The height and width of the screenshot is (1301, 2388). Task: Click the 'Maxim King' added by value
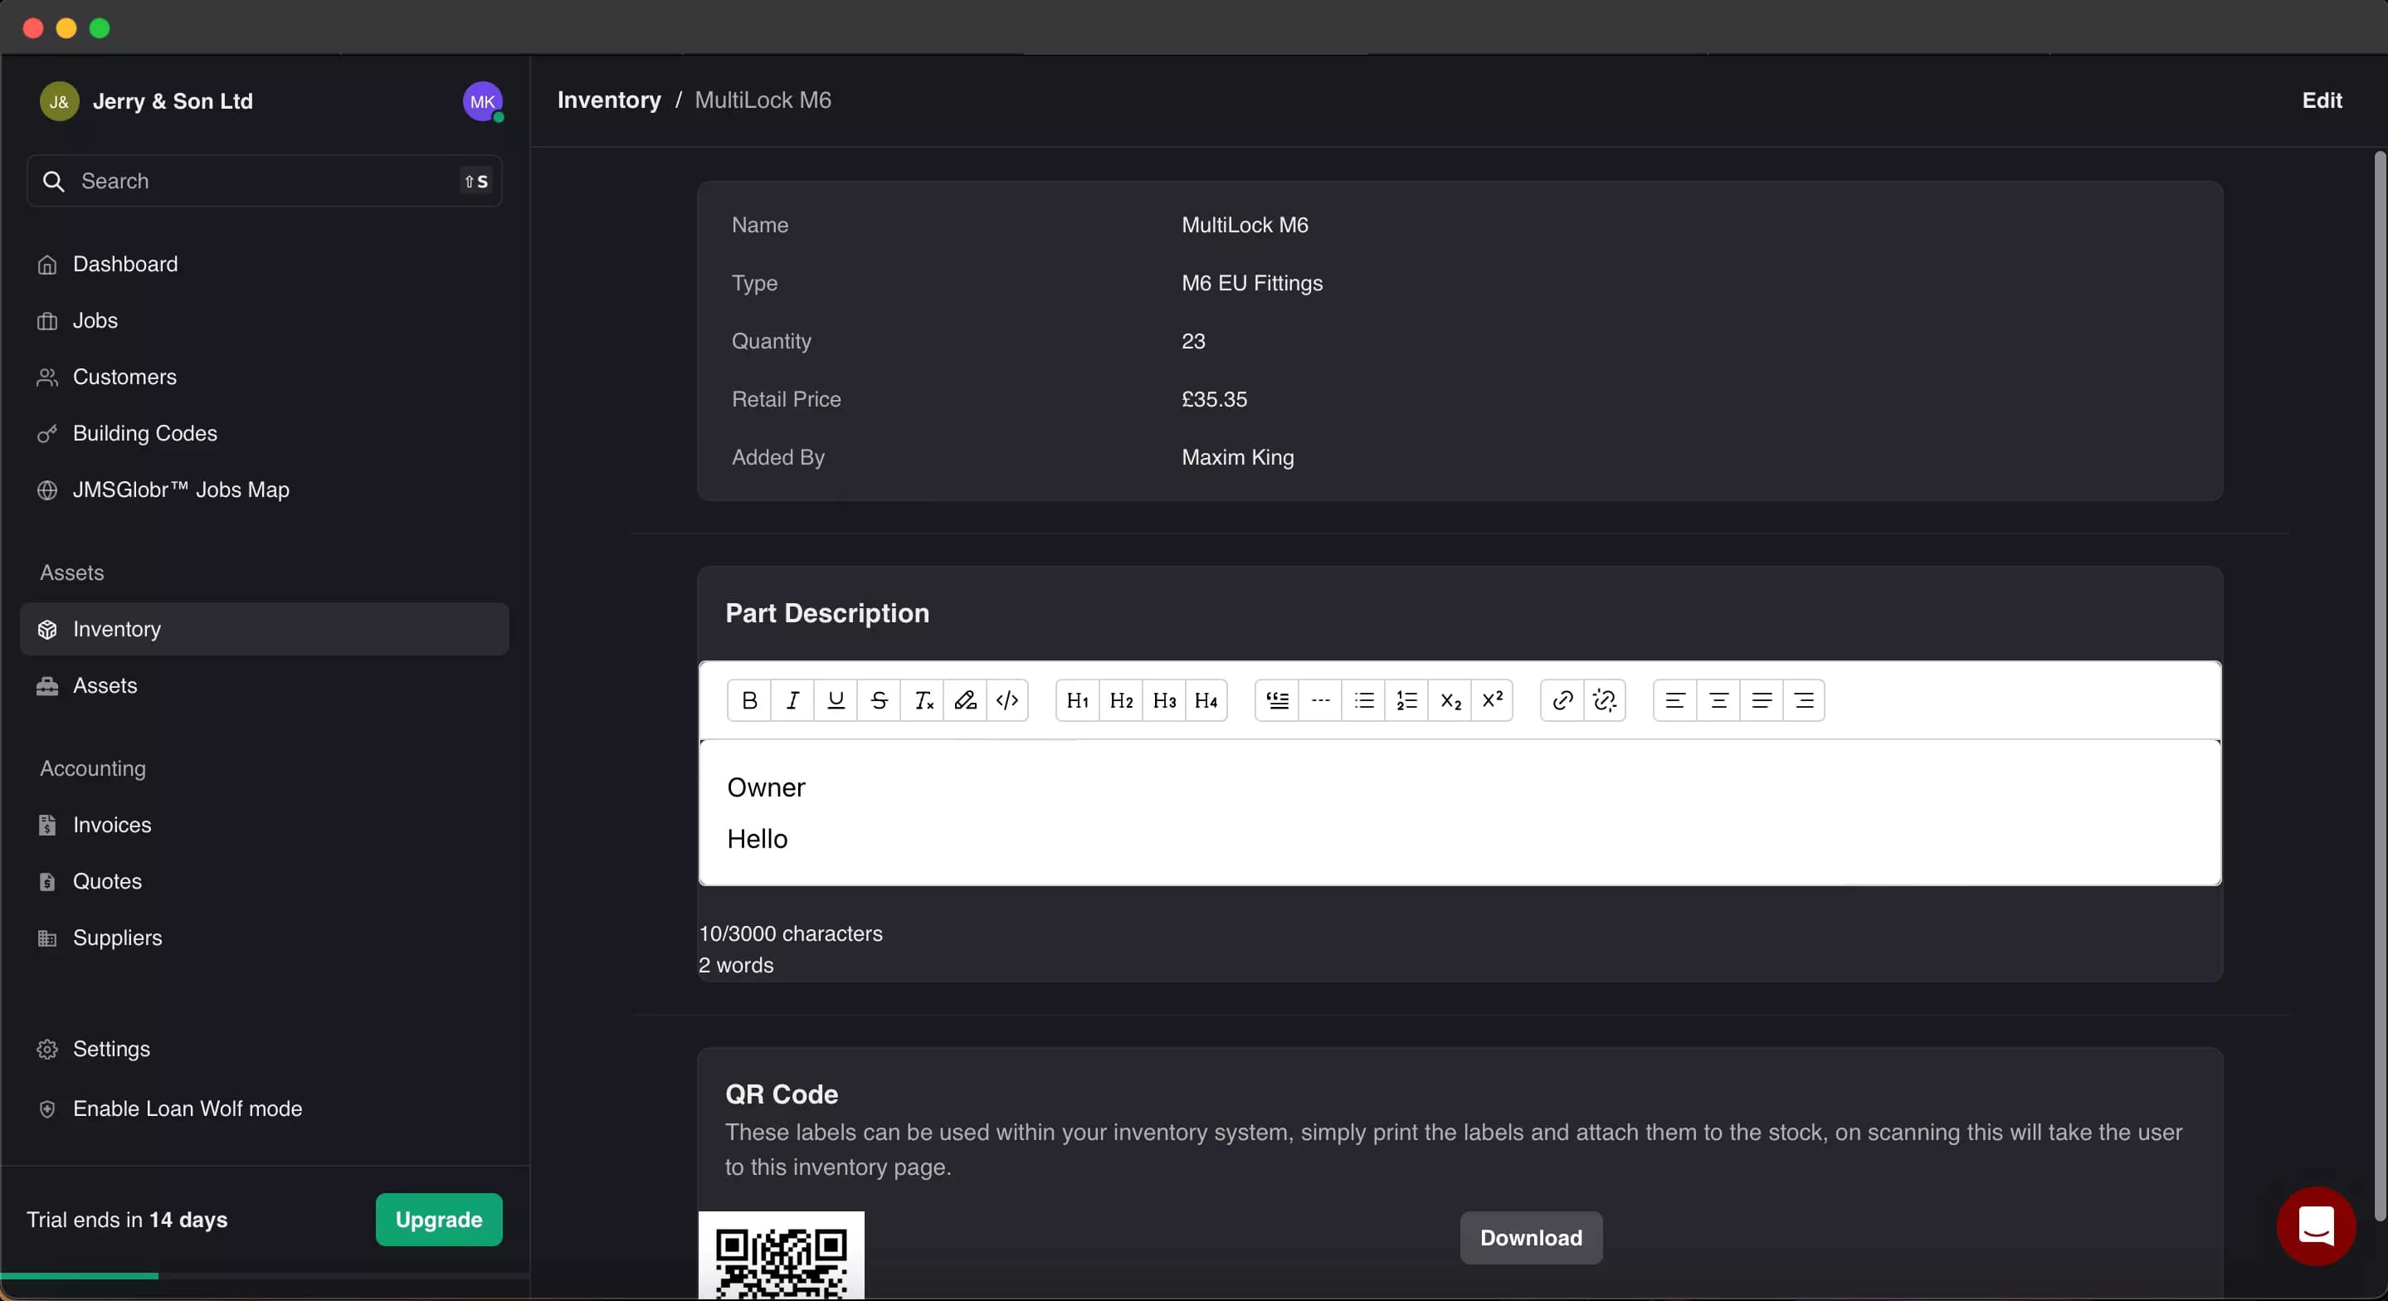coord(1236,457)
